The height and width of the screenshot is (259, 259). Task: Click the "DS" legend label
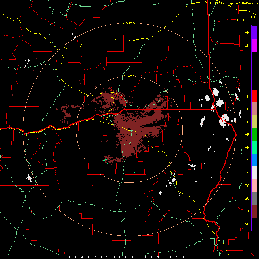247,173
